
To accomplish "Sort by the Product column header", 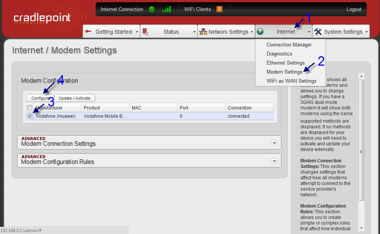I will click(105, 108).
